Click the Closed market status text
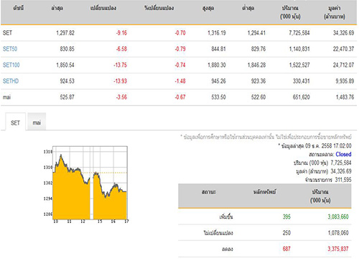This screenshot has height=259, width=359. 343,154
